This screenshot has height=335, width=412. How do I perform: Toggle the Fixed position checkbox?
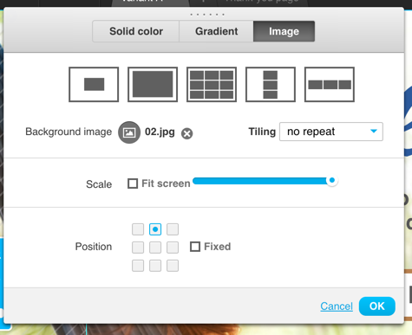(195, 247)
